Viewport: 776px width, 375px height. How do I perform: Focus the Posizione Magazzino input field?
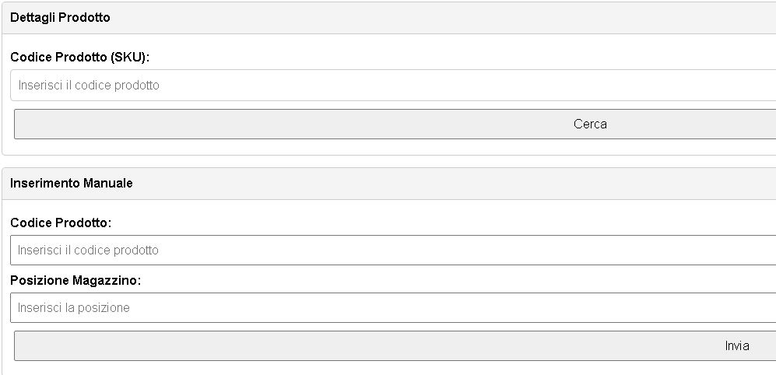pyautogui.click(x=393, y=308)
